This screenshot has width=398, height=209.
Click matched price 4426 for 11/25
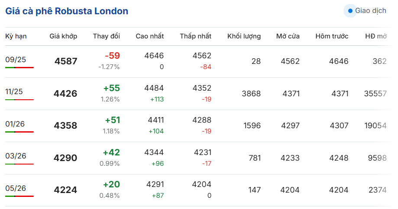[65, 94]
